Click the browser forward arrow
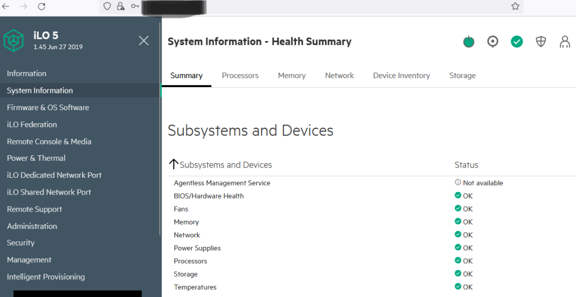 coord(24,6)
